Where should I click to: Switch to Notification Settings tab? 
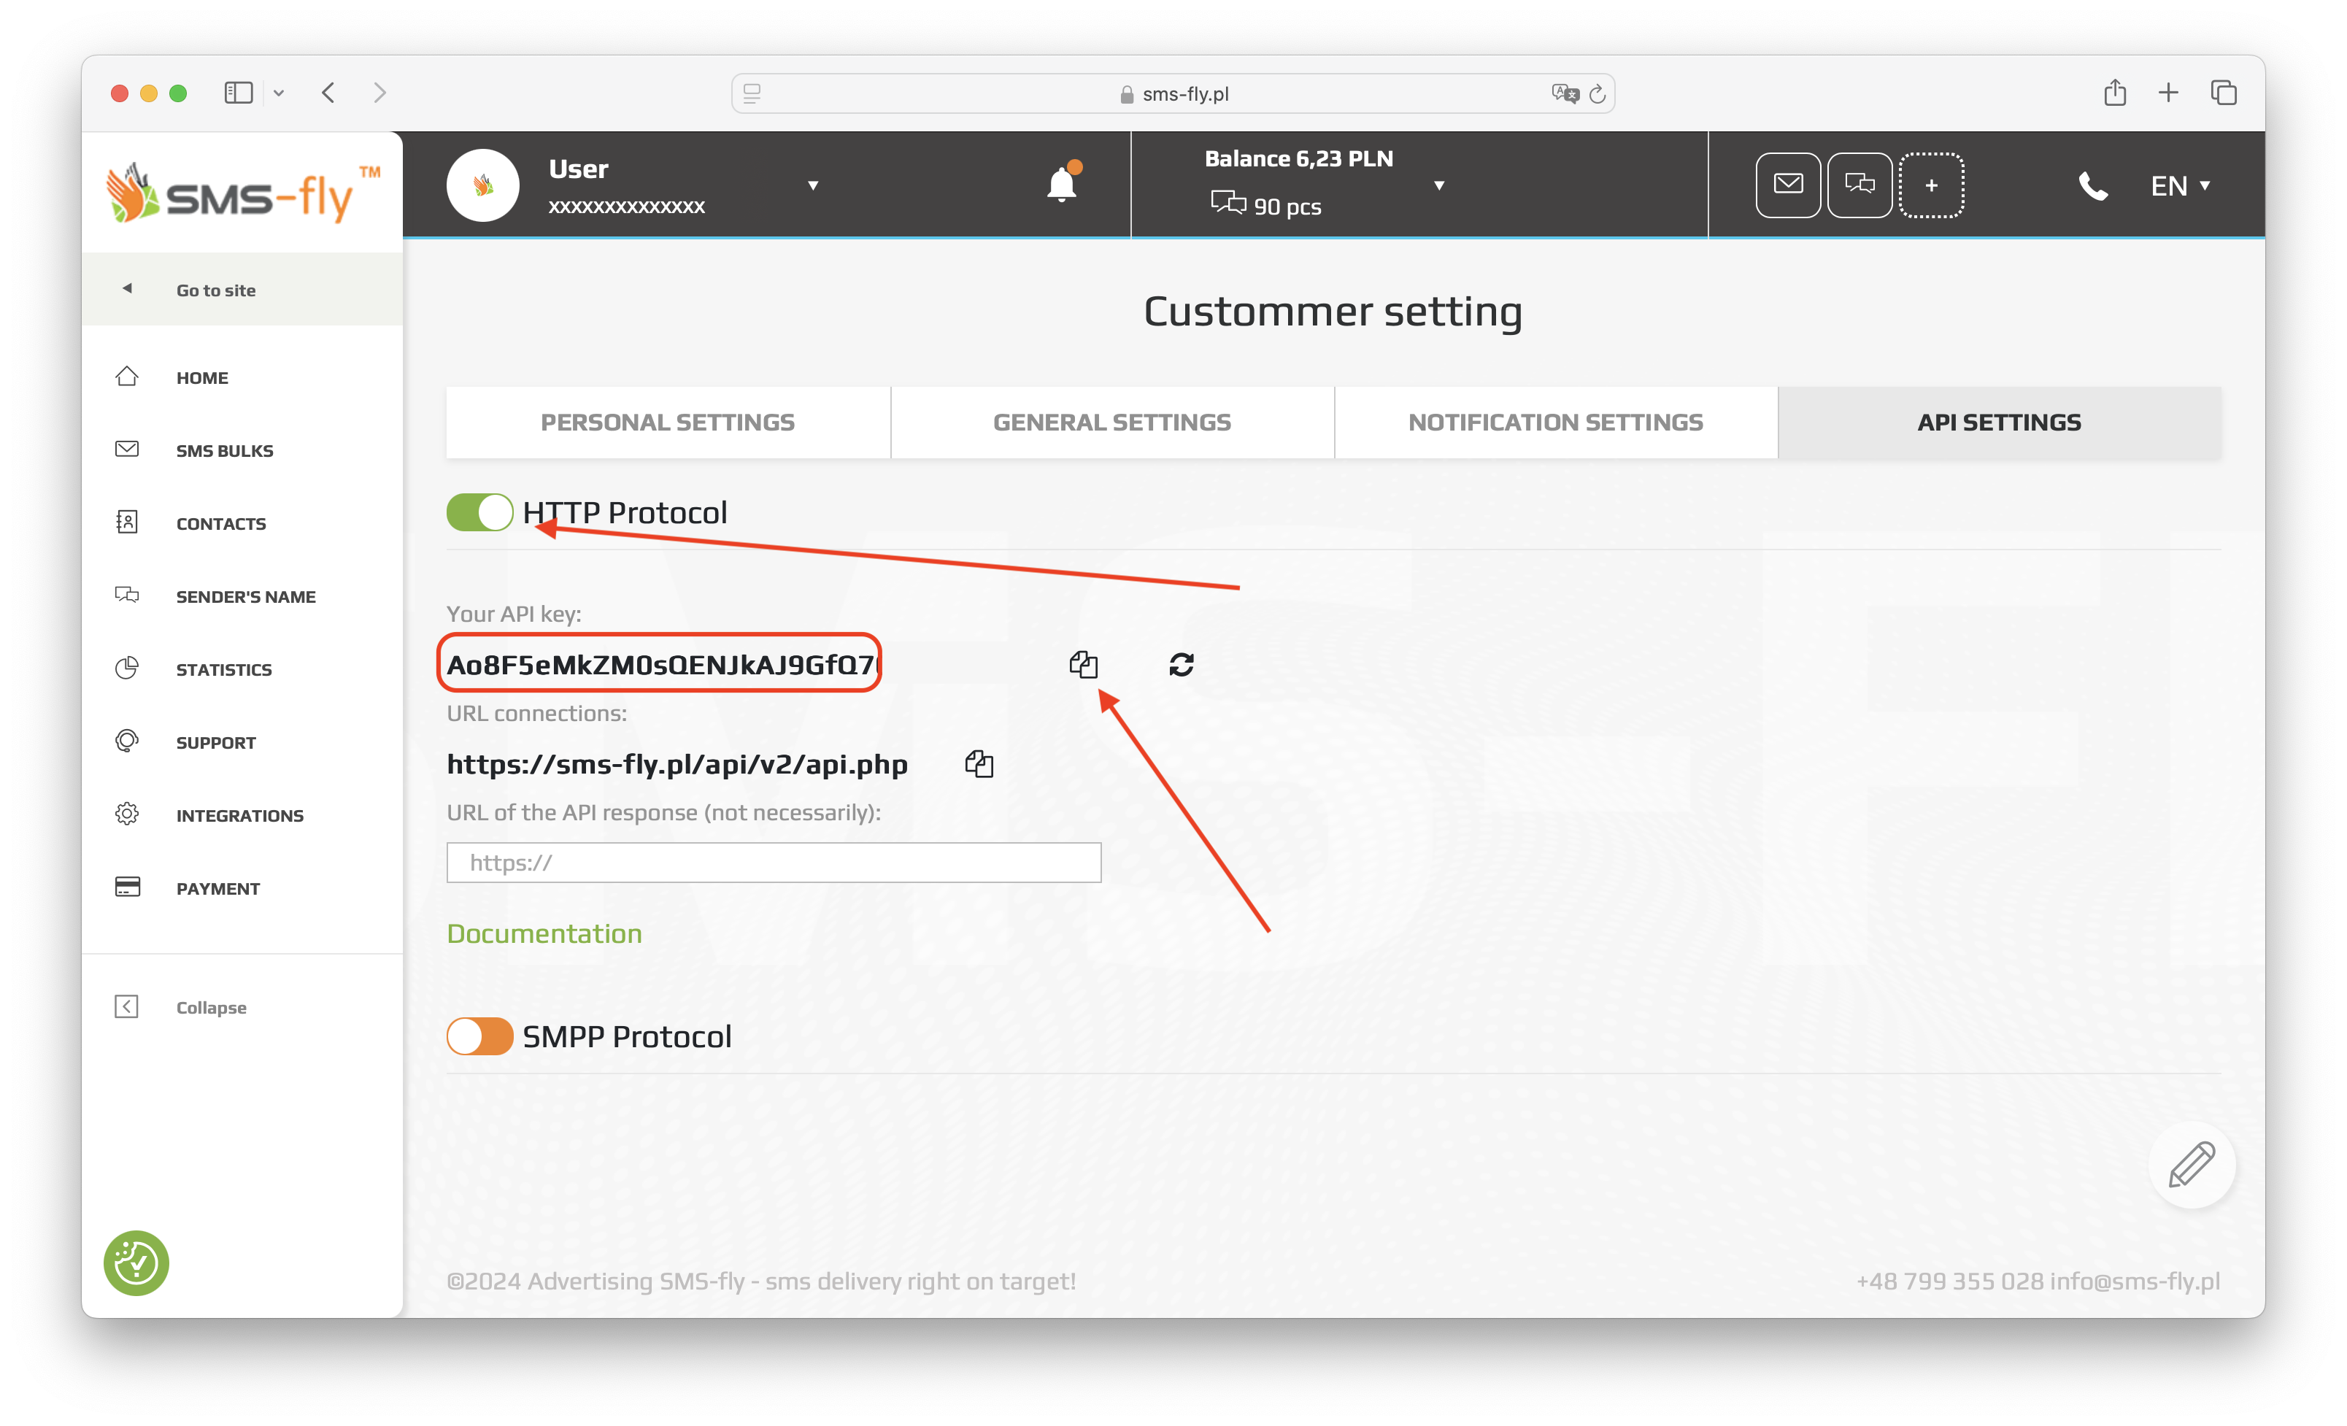tap(1555, 422)
